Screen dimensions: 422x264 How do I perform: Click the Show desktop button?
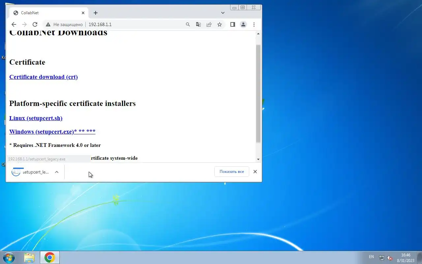click(x=420, y=258)
